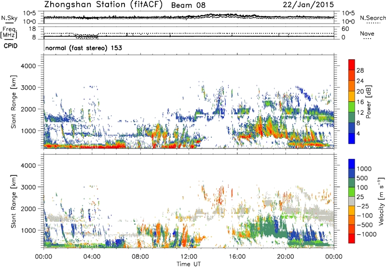Screen dimensions: 386x267
Task: Click '4000' tick on power panel axis
Action: (x=28, y=66)
